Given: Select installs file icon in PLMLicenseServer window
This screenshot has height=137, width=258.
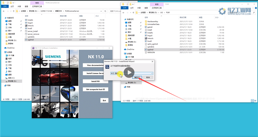Looking at the screenshot, I should click(x=26, y=20).
